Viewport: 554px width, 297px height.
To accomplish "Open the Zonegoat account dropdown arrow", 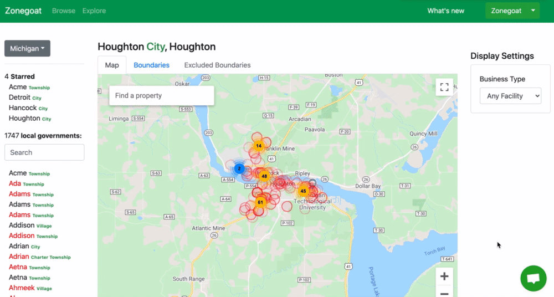I will [533, 11].
